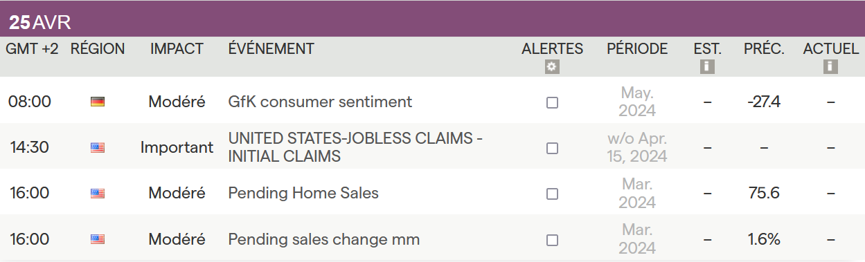This screenshot has height=262, width=865.
Task: Toggle alert for Pending sales change mm
Action: coord(552,241)
